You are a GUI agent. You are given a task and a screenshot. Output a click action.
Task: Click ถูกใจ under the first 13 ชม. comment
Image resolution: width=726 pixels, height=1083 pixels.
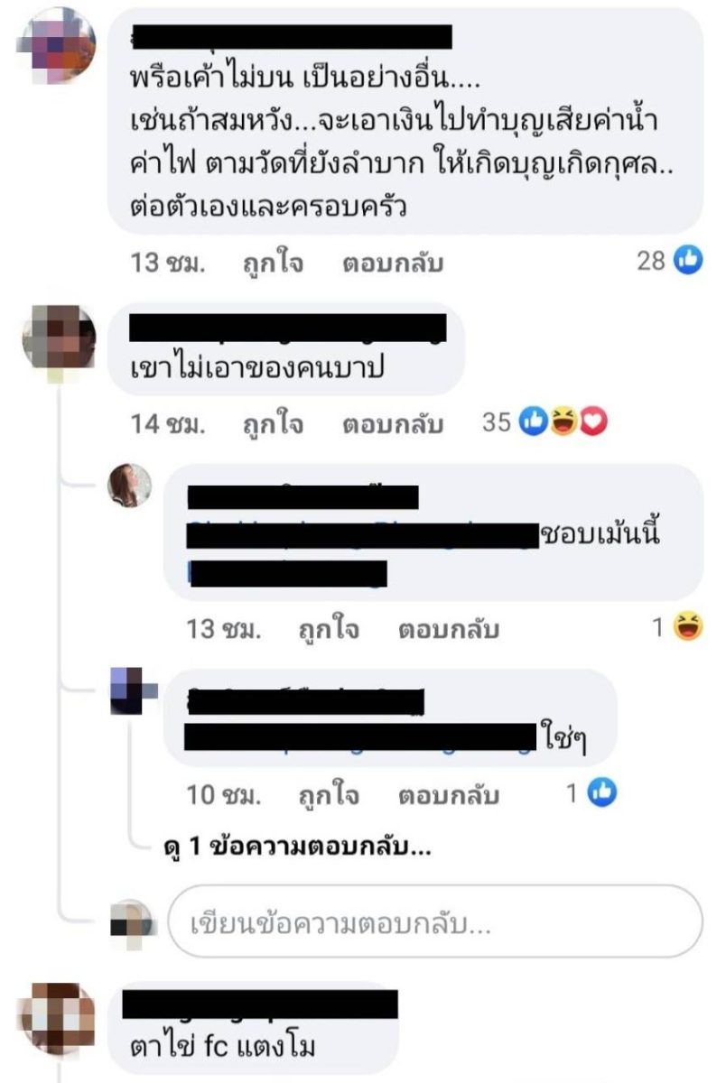point(273,263)
